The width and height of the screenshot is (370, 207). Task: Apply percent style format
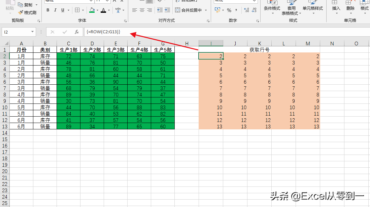pyautogui.click(x=229, y=10)
